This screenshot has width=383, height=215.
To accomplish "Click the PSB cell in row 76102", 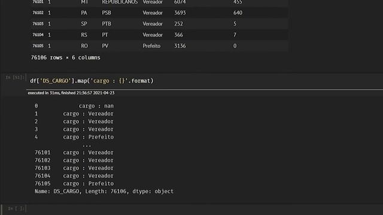I will (107, 13).
